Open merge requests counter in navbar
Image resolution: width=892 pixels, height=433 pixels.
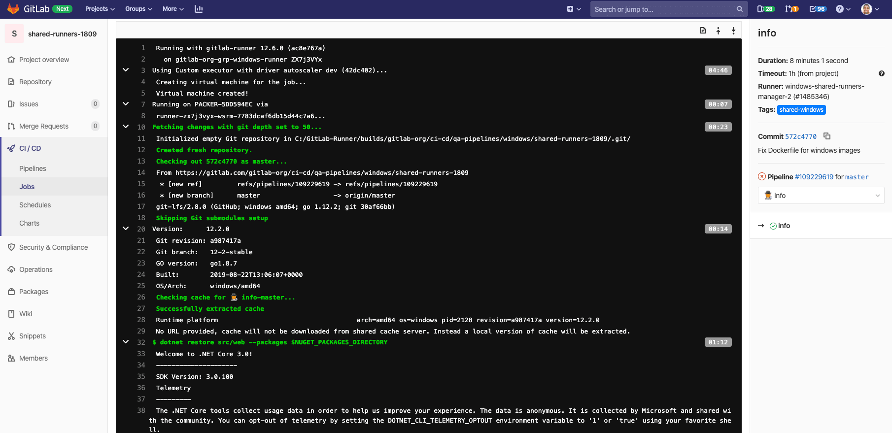point(792,9)
